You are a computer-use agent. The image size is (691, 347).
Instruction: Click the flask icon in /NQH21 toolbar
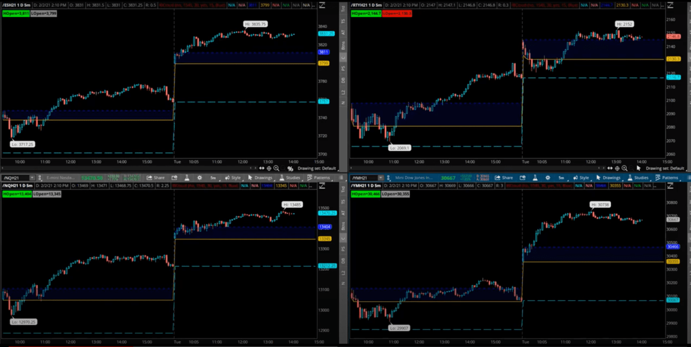pos(187,178)
